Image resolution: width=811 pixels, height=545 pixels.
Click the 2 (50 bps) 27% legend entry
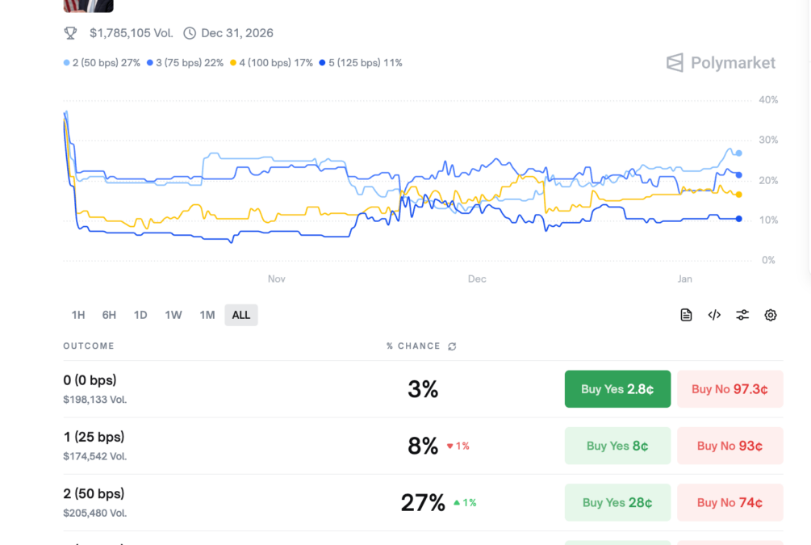[x=102, y=63]
